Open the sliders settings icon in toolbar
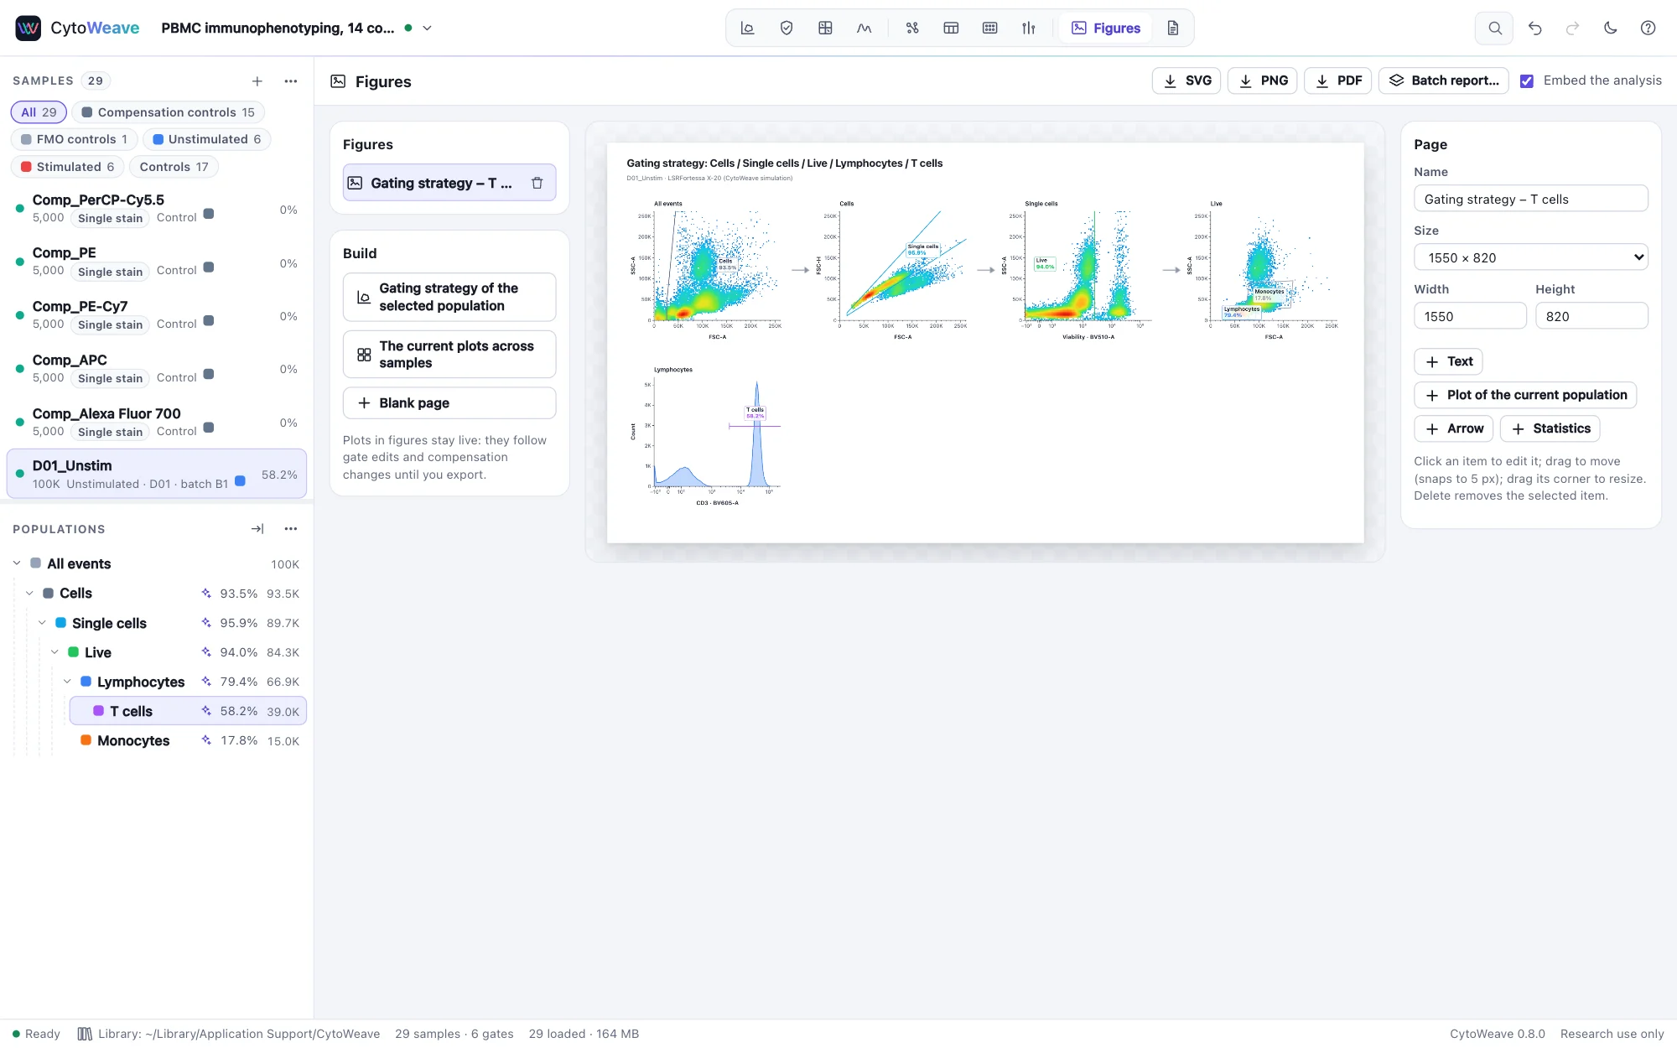The width and height of the screenshot is (1677, 1048). 1029,28
